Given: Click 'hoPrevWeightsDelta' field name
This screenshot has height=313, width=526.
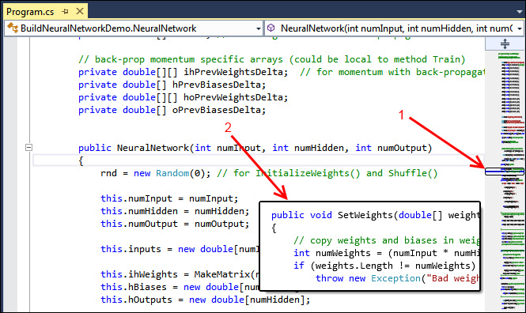Looking at the screenshot, I should (x=233, y=97).
